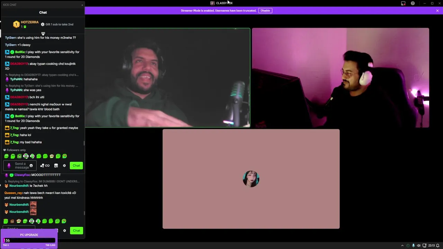Open channel points infinity icon in upper chat
The width and height of the screenshot is (443, 249).
tap(47, 166)
